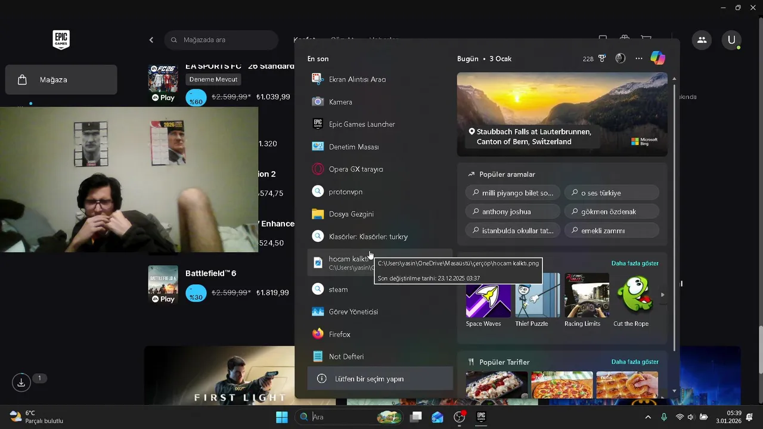Click Daha fazla göster for Popüler Tarifler

635,362
